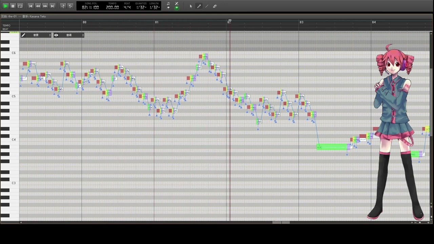Change the 4/4 beat signature
Image resolution: width=434 pixels, height=244 pixels.
point(127,7)
